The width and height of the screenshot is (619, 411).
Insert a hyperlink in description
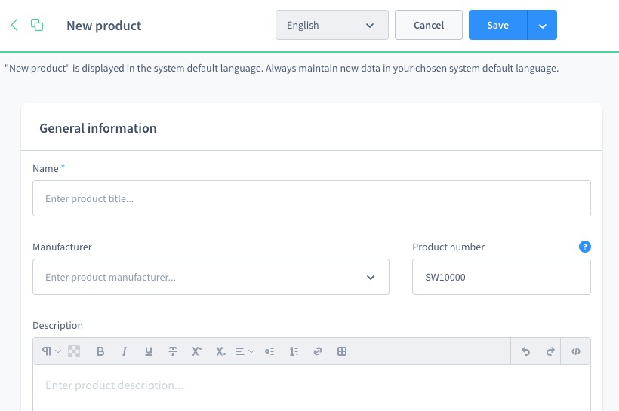[318, 351]
